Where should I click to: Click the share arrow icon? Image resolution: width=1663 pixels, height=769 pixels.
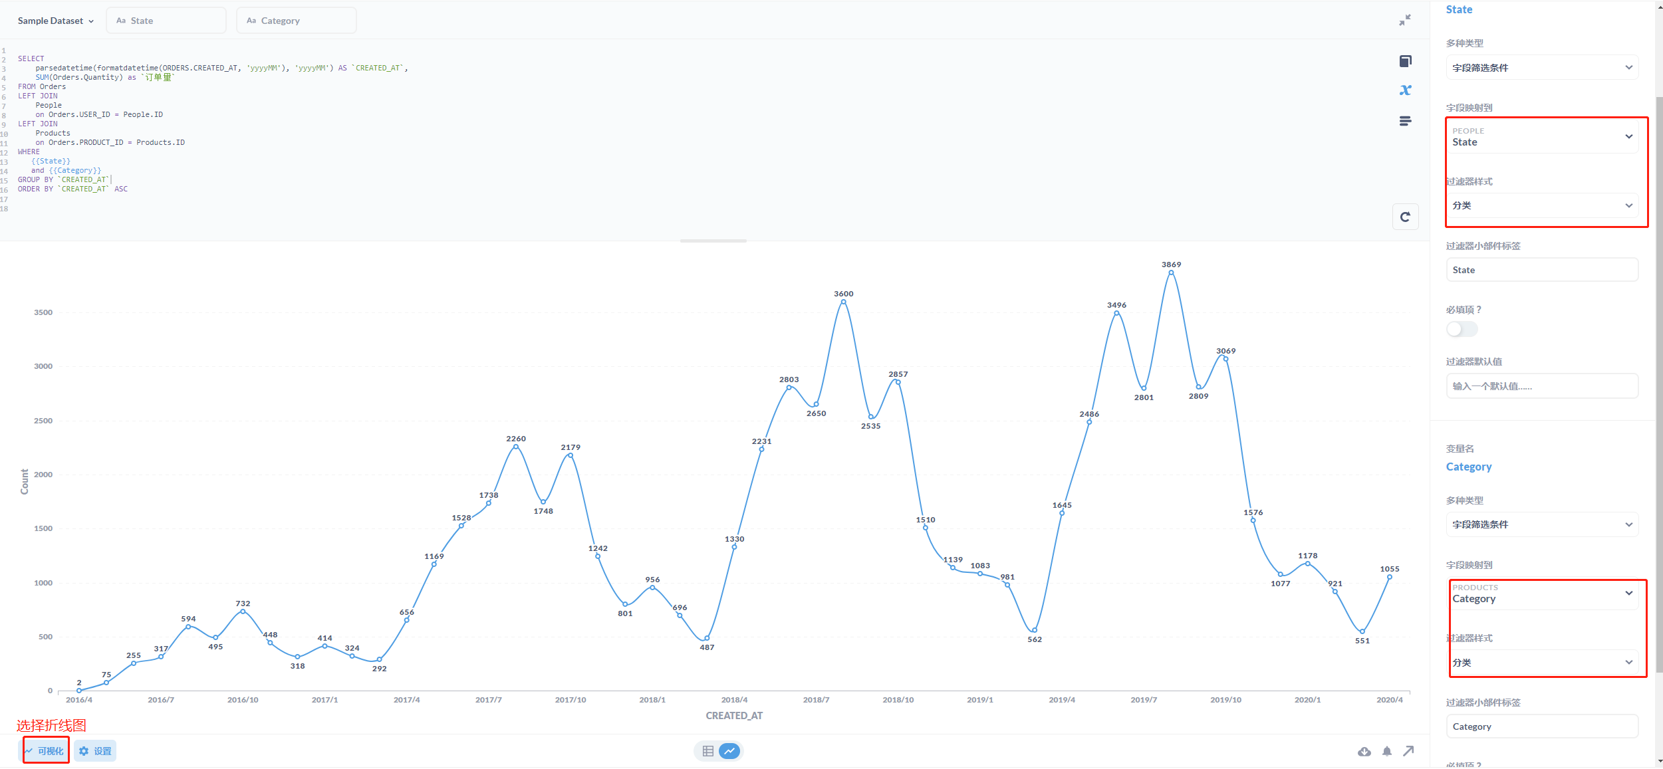point(1408,751)
